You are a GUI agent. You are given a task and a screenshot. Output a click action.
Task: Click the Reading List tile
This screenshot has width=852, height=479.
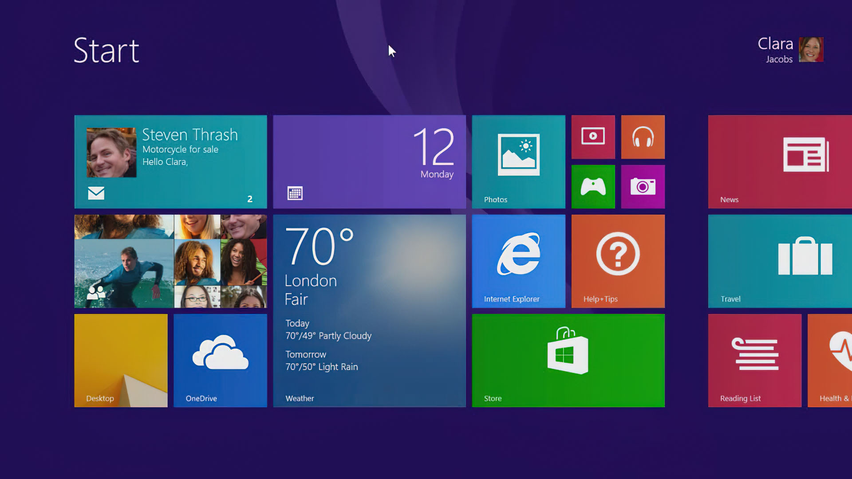point(753,360)
